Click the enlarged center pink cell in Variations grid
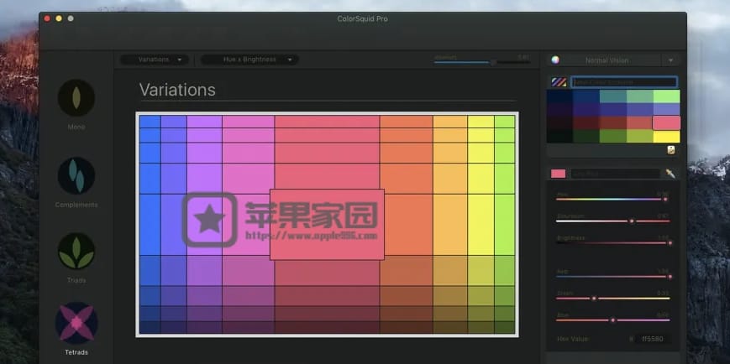 tap(327, 225)
